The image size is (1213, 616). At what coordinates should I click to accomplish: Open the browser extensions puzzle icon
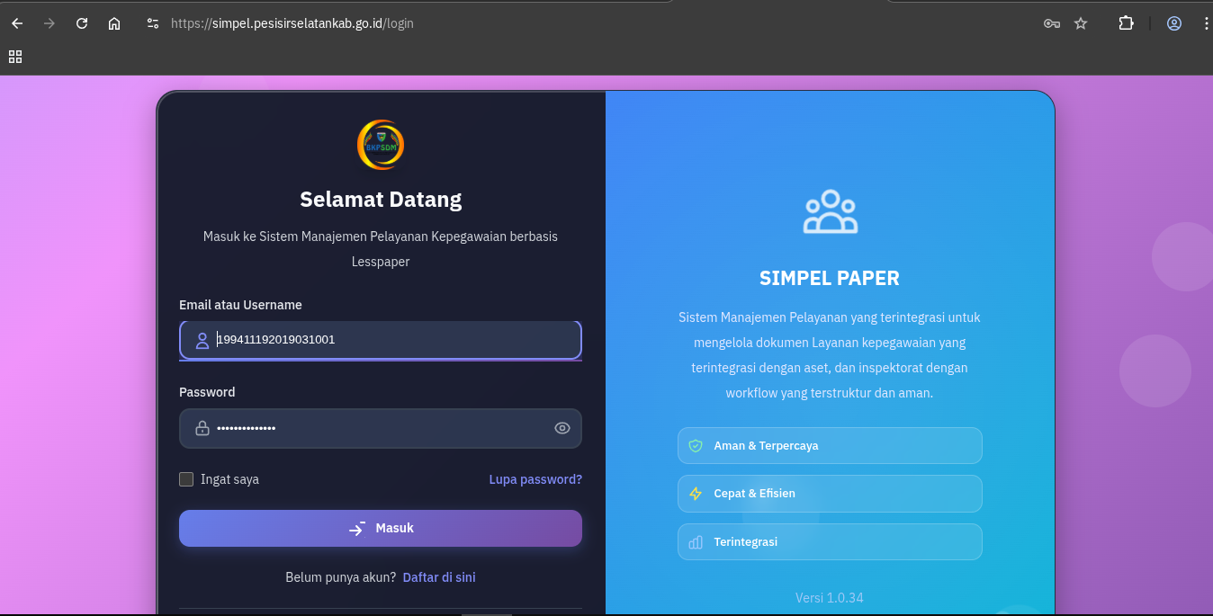[1126, 23]
